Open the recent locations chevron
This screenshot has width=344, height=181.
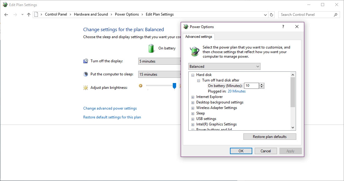pyautogui.click(x=22, y=15)
